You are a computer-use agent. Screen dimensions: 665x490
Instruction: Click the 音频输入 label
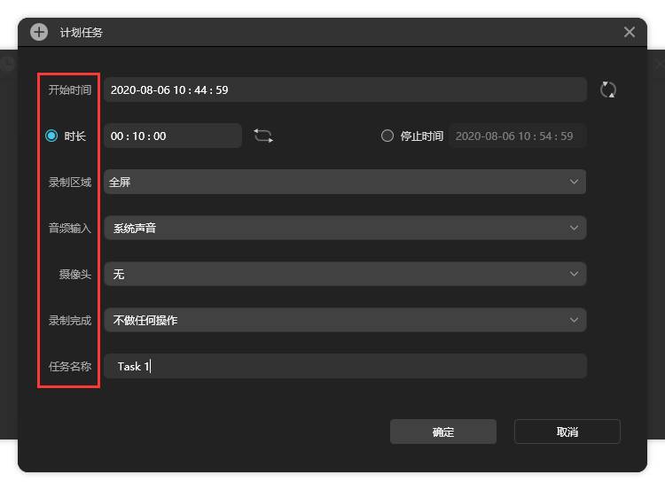point(69,228)
